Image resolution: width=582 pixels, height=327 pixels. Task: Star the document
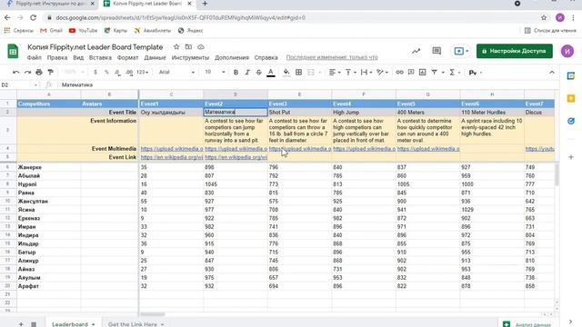click(176, 47)
